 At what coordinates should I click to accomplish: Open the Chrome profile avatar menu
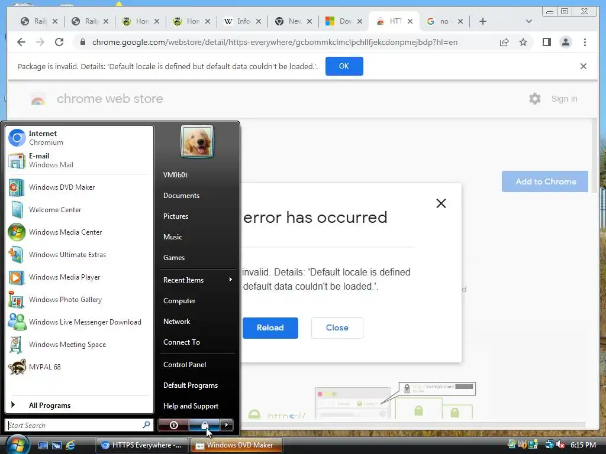tap(565, 42)
